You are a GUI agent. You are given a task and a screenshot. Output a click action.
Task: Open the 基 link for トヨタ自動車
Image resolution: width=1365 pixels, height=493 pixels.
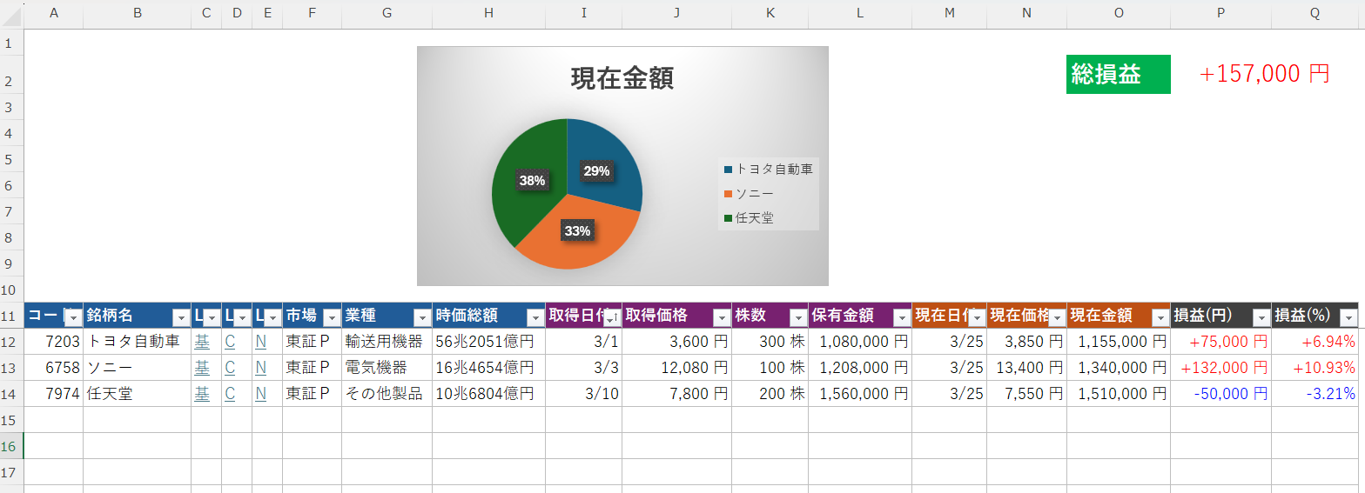pos(202,342)
